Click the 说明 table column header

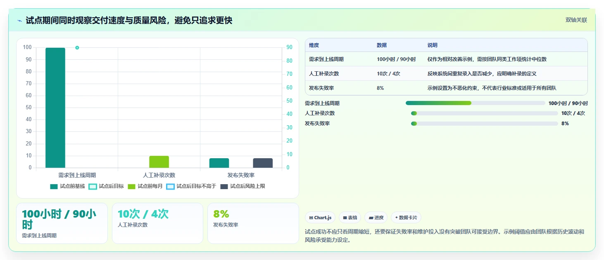pos(433,45)
